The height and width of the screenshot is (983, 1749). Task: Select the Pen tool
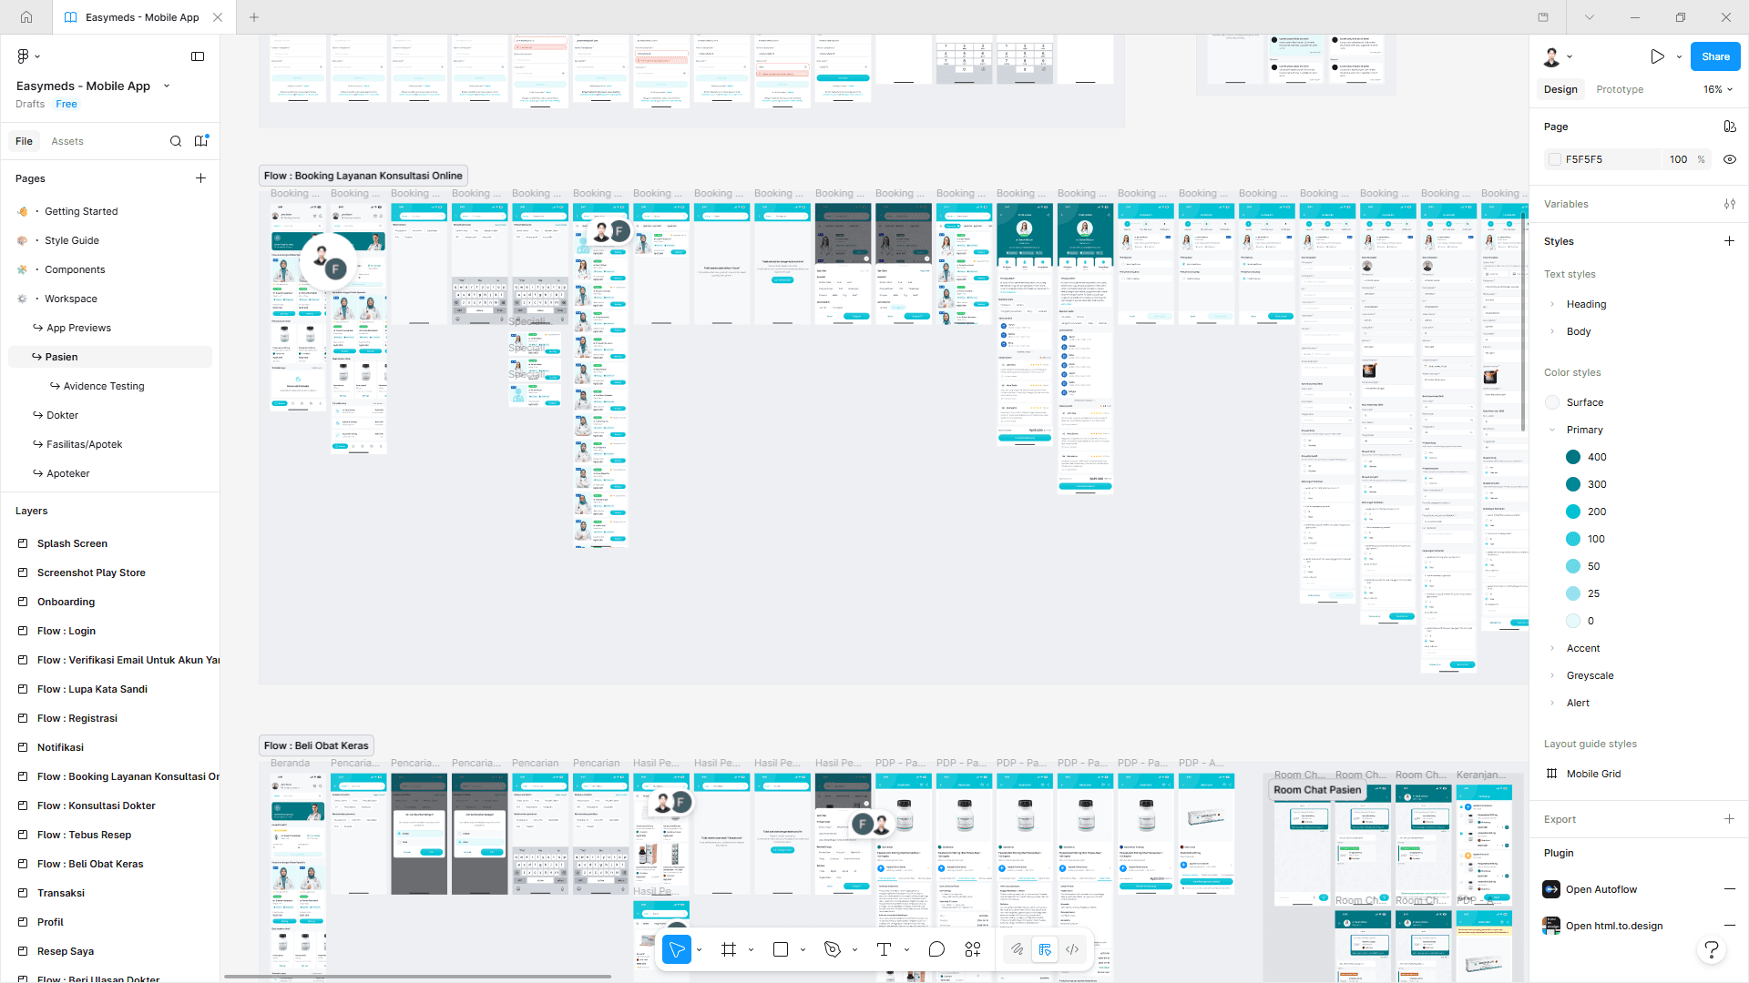832,949
